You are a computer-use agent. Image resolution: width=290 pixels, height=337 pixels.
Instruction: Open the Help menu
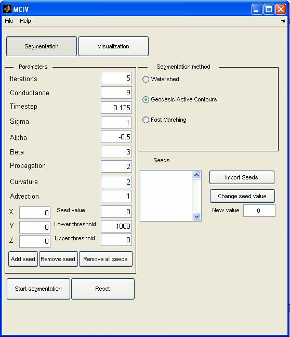(x=25, y=21)
